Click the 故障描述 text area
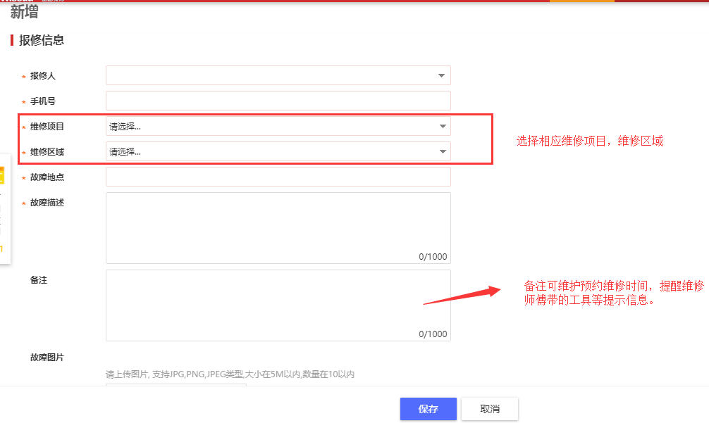The image size is (709, 423). click(x=278, y=228)
